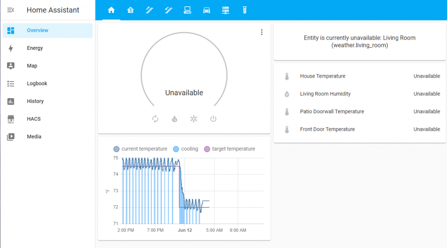
Task: Set thermostat to cool mode snowflake icon
Action: pos(194,119)
